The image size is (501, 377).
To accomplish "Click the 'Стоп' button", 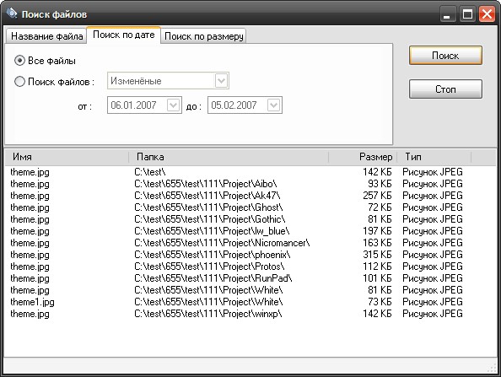I will click(445, 89).
